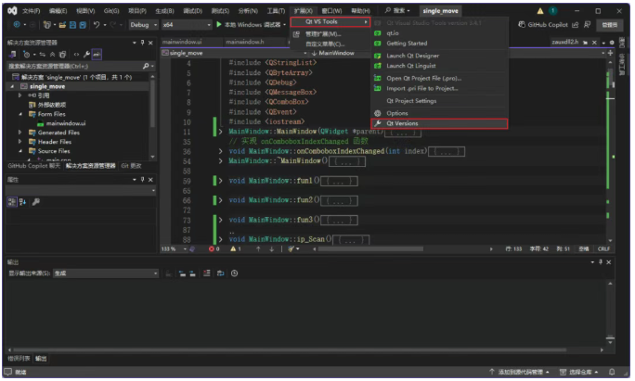
Task: Click the Navigate Backward circular arrow icon
Action: 17,25
